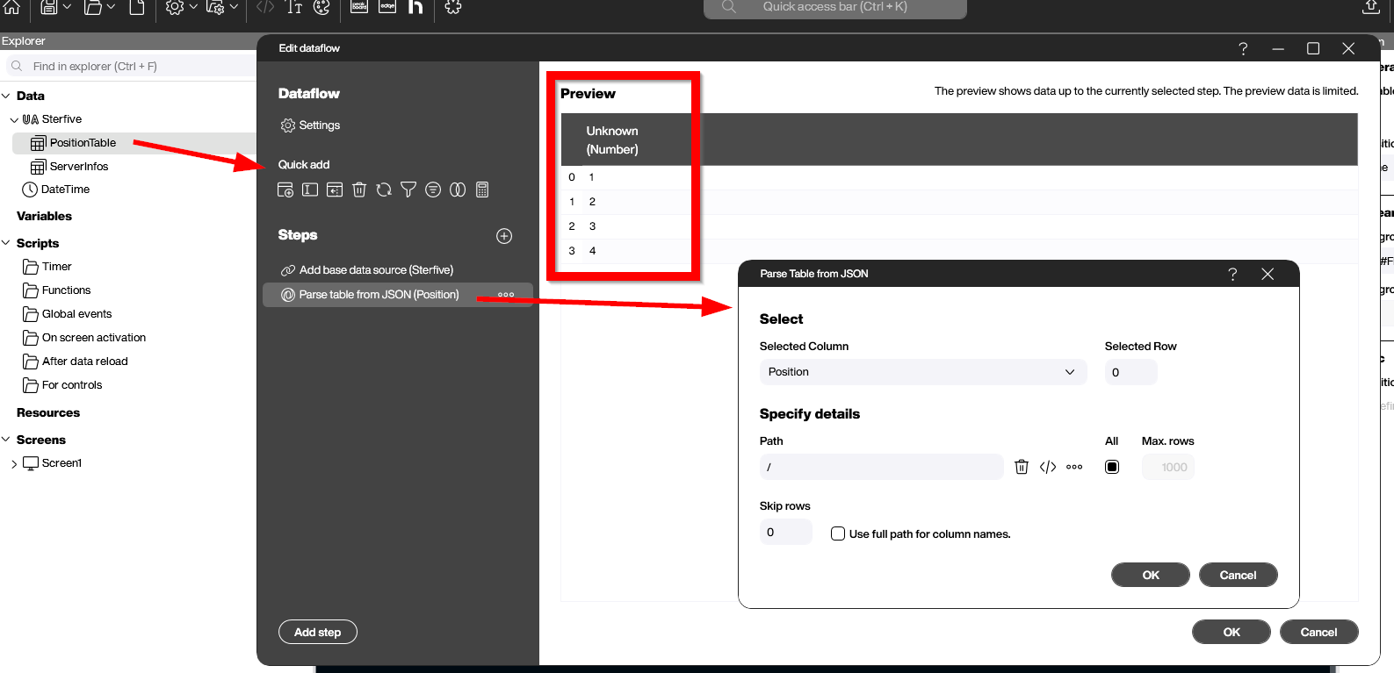Collapse the Scripts section
This screenshot has width=1394, height=673.
[x=6, y=243]
